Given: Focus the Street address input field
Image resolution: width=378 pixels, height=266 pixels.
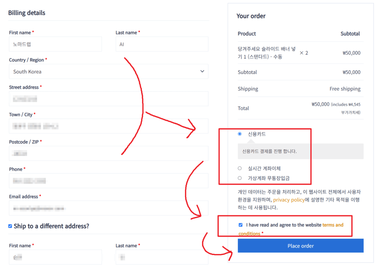Looking at the screenshot, I should (x=109, y=99).
